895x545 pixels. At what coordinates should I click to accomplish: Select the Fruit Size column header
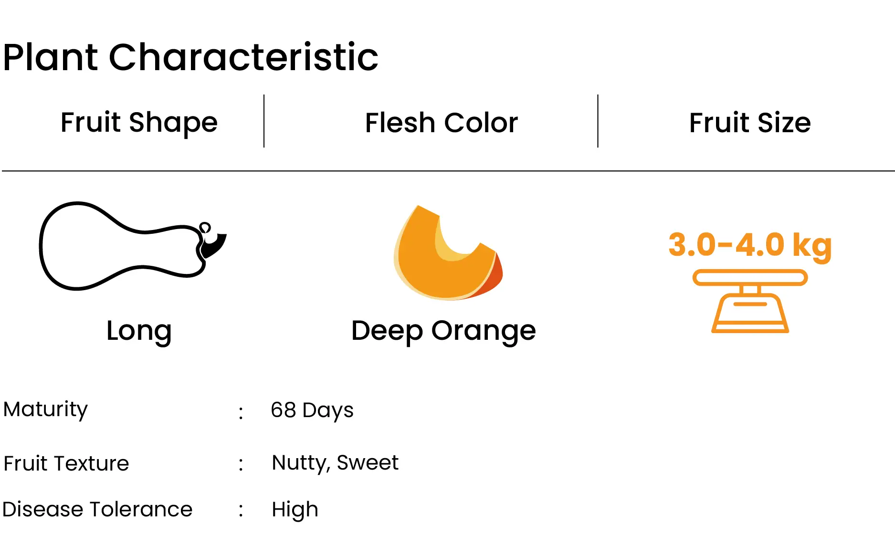pyautogui.click(x=750, y=123)
